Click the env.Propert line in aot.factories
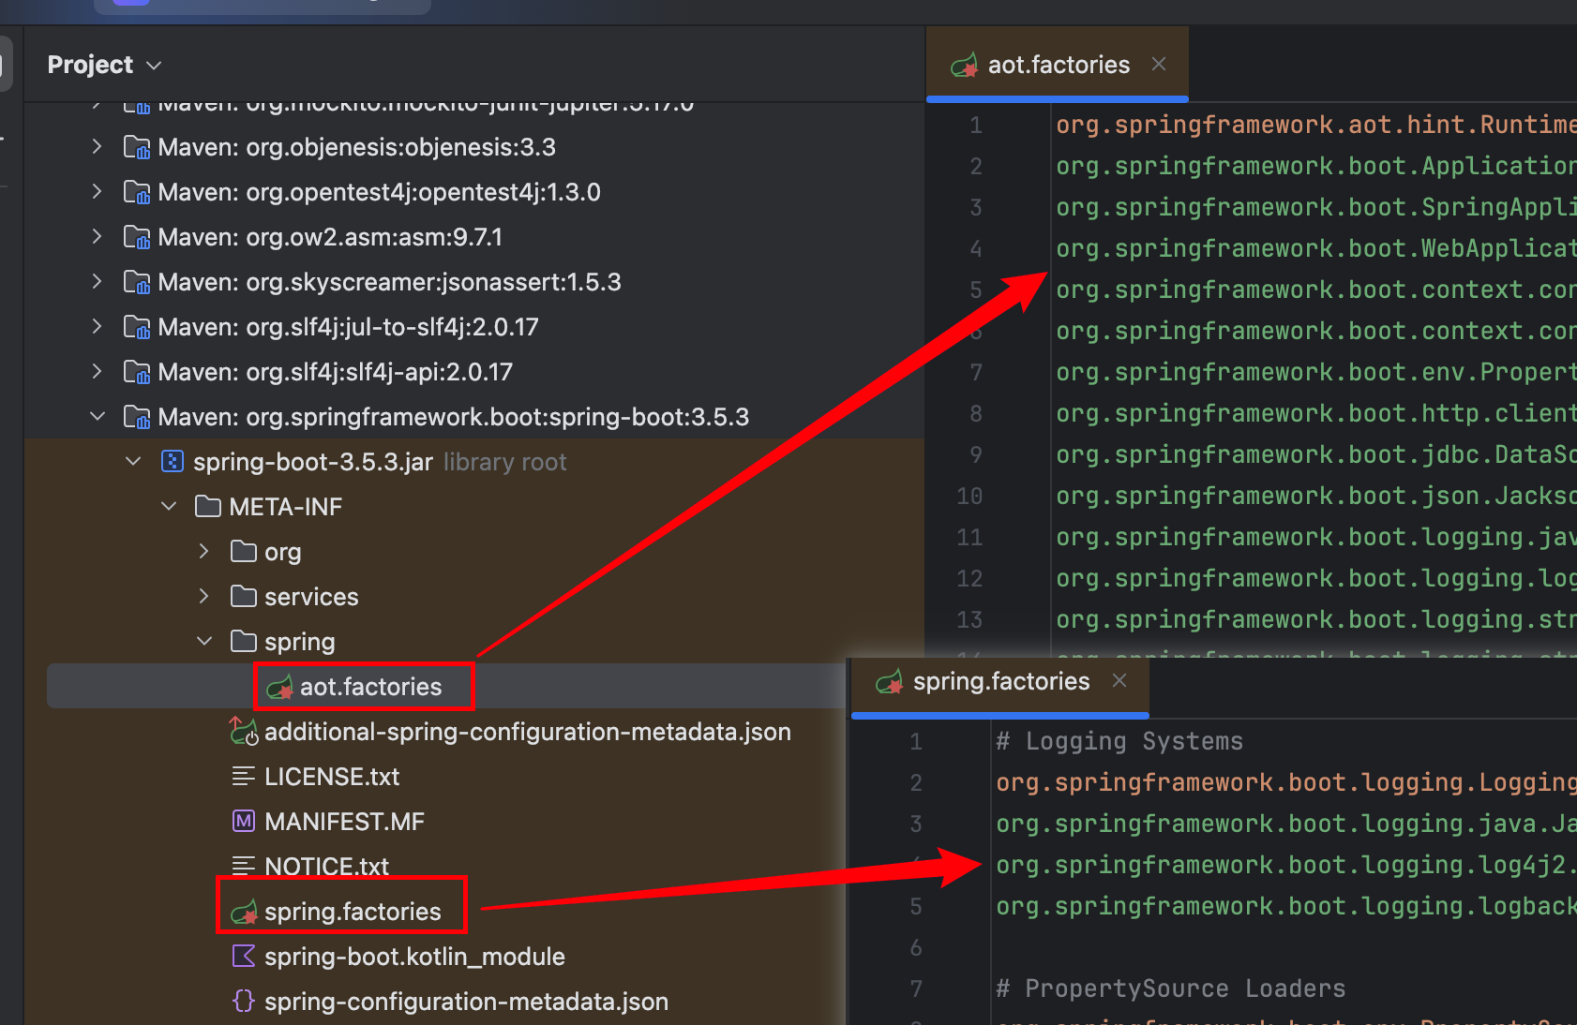 1315,372
